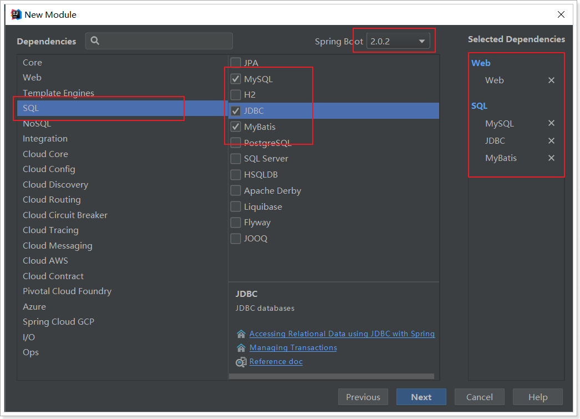This screenshot has height=419, width=580.
Task: Select the Cloud Tracing category
Action: tap(123, 230)
